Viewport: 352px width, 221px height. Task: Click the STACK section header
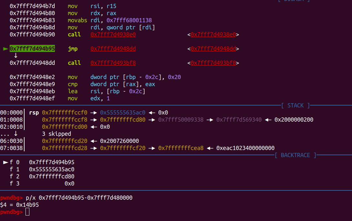point(295,105)
